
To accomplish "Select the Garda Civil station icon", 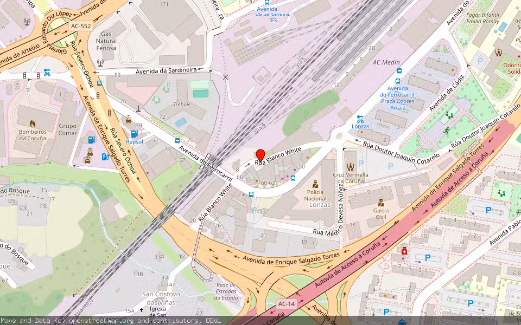I will pyautogui.click(x=380, y=202).
